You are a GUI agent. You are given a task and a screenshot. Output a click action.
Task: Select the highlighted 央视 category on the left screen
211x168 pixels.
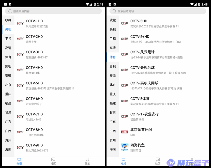click(x=8, y=29)
